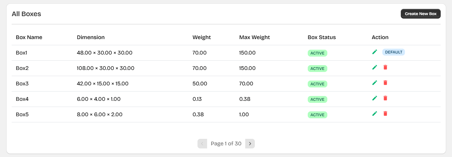
Task: Edit Box2 using the pencil icon
Action: pos(375,67)
